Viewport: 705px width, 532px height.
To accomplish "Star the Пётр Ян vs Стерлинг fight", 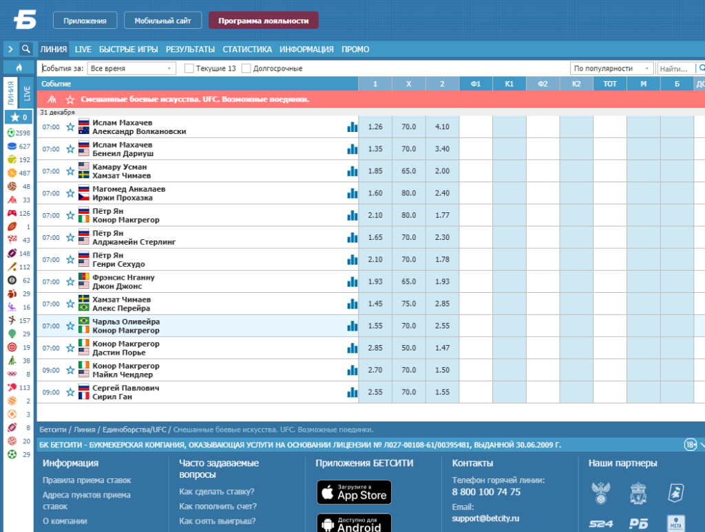I will 70,238.
